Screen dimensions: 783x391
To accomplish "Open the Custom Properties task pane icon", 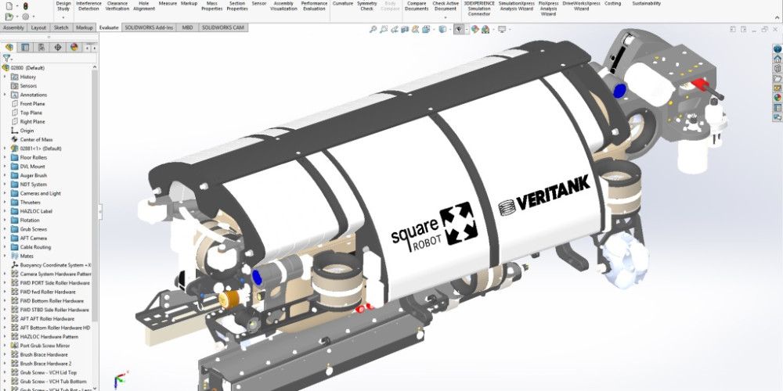I will pos(778,108).
